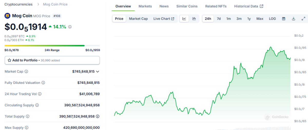Click info icon next to Circulating Supply

(37, 105)
